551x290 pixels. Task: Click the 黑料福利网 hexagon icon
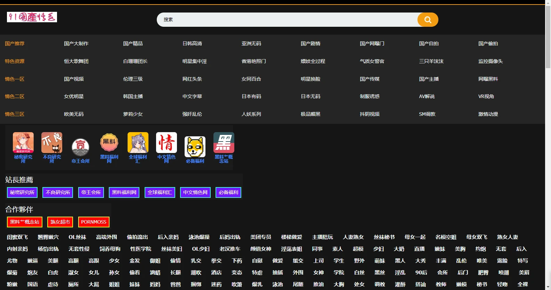[x=109, y=143]
